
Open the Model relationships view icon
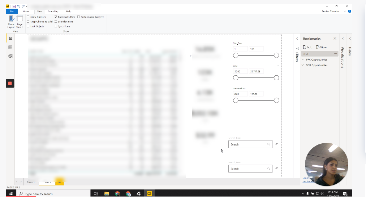(x=10, y=56)
